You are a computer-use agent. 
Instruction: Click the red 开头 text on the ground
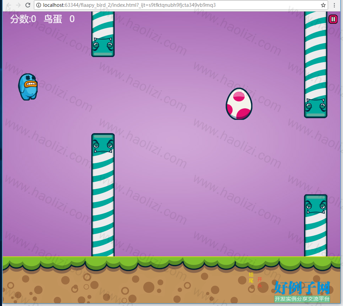[260, 282]
